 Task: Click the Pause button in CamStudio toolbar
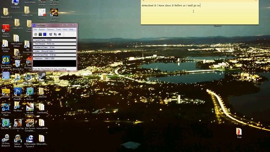tap(40, 34)
